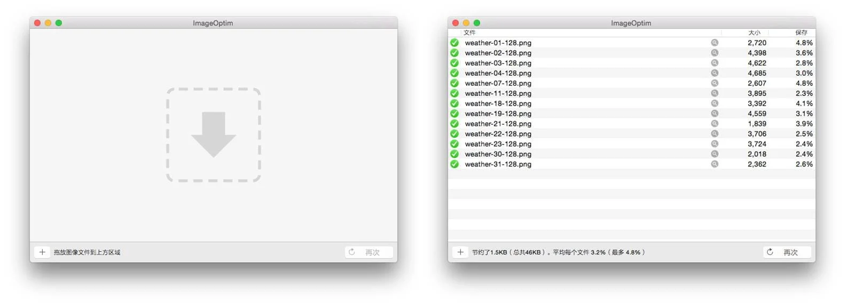Screen dimensions: 854x305
Task: Click green checkmark of weather-31-128.png
Action: click(x=455, y=164)
